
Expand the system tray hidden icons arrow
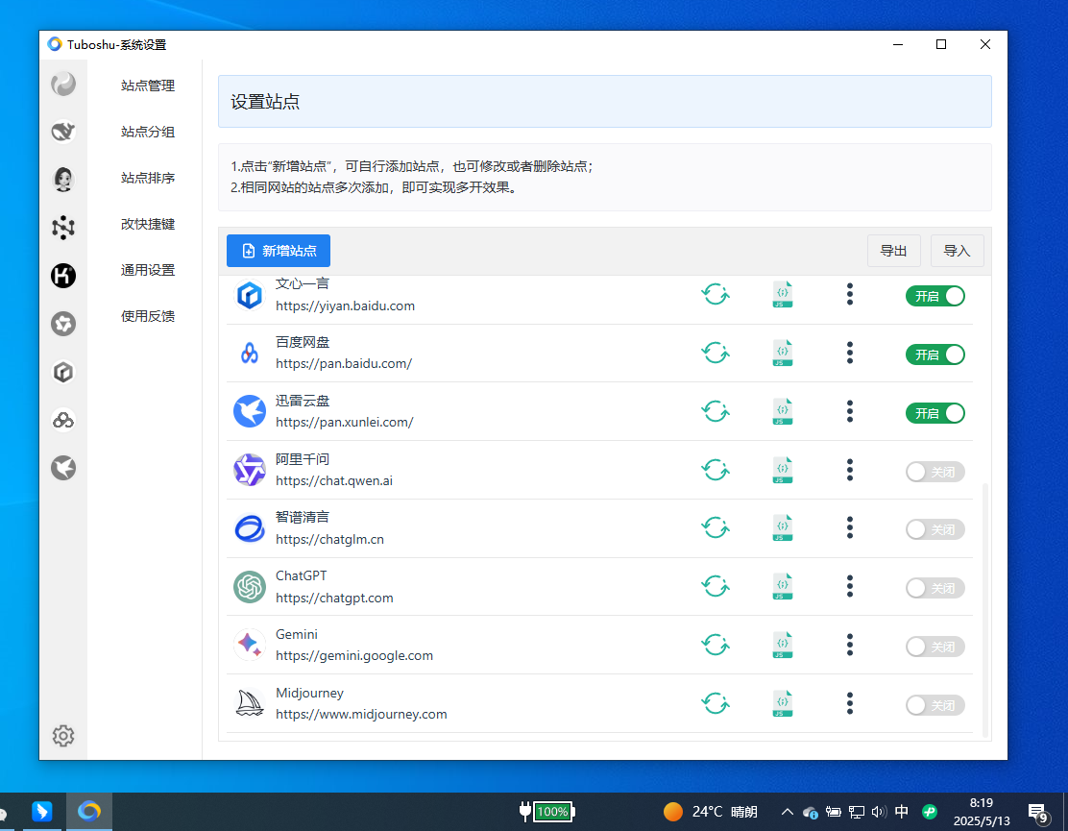pyautogui.click(x=787, y=811)
